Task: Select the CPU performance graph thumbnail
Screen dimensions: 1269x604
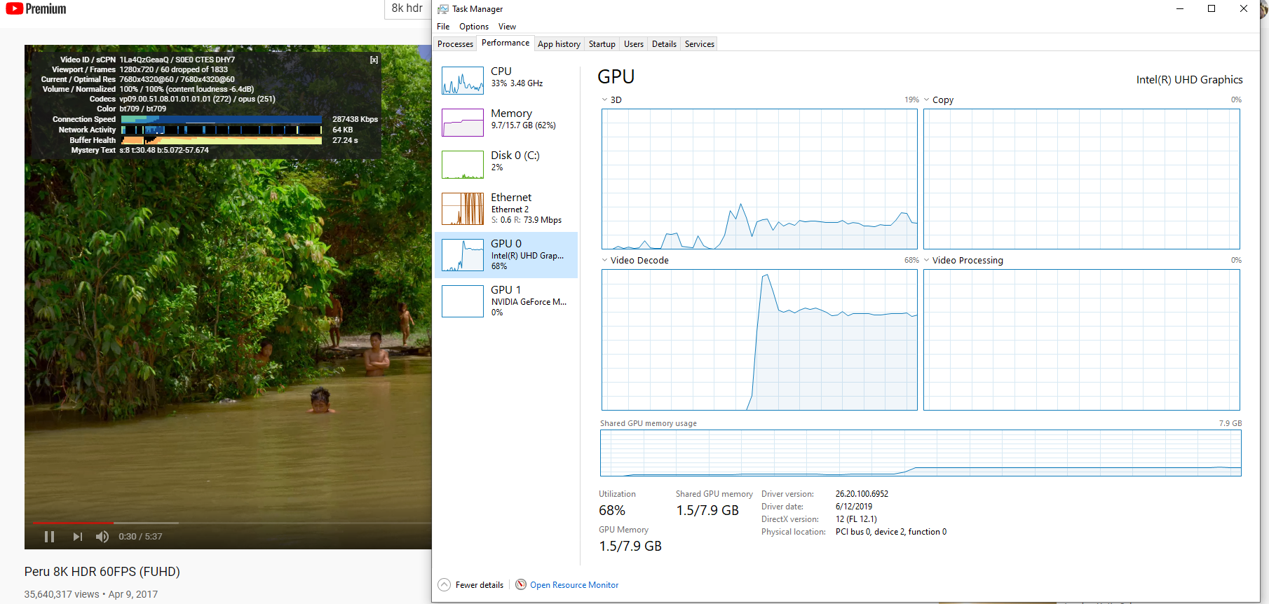Action: click(463, 81)
